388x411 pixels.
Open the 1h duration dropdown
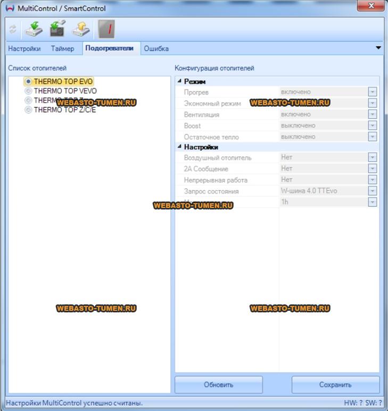point(373,202)
